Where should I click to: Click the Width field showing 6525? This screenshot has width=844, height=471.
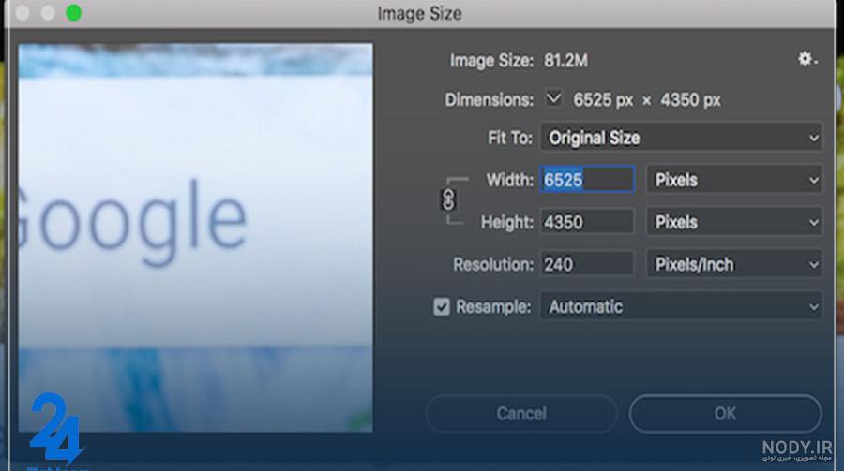(x=587, y=180)
